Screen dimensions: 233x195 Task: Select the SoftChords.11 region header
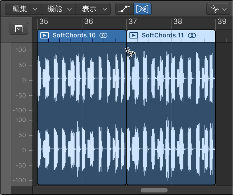[171, 36]
